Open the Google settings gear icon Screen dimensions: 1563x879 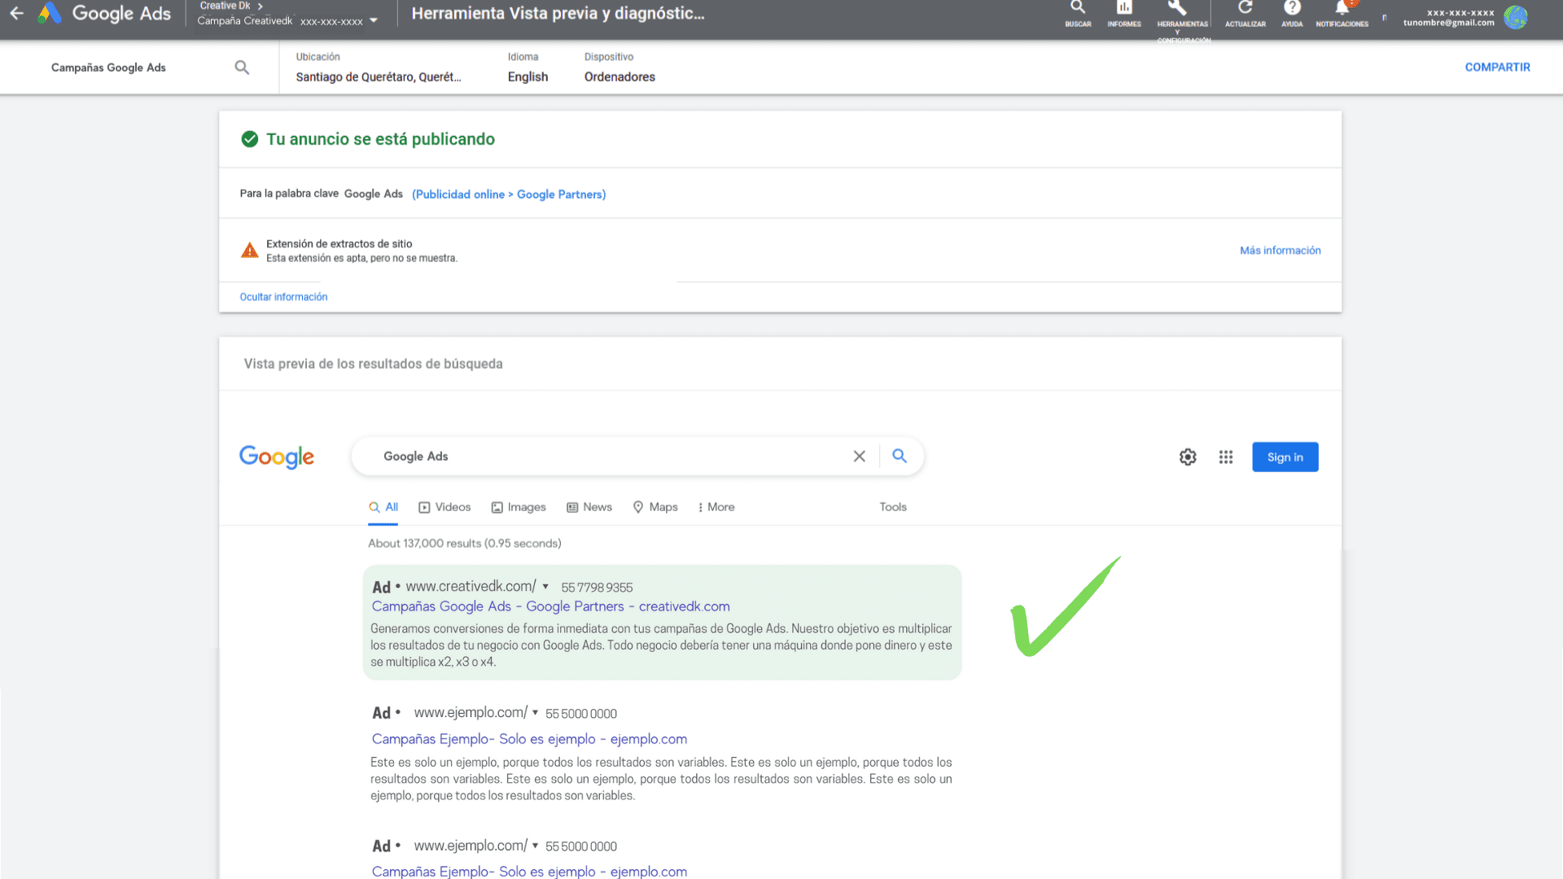tap(1188, 457)
